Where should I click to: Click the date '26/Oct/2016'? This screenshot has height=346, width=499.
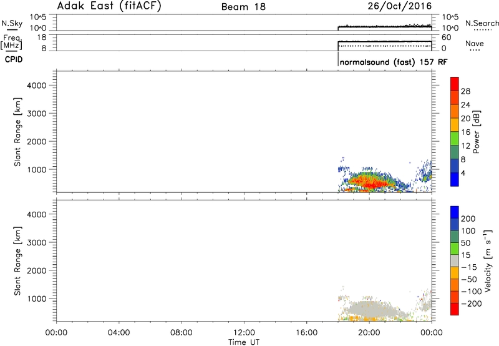(400, 6)
